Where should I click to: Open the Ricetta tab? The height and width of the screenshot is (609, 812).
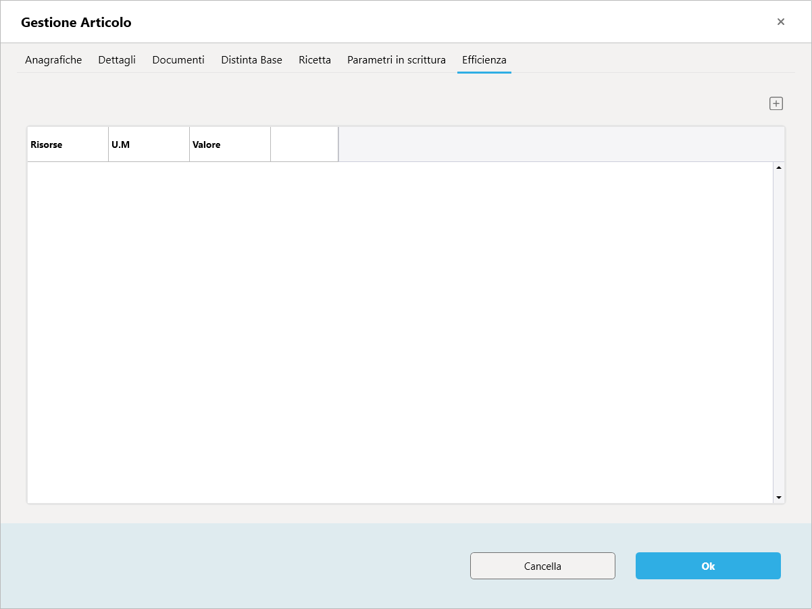(x=315, y=60)
